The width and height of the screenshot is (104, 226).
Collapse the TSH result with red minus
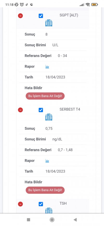[20, 204]
